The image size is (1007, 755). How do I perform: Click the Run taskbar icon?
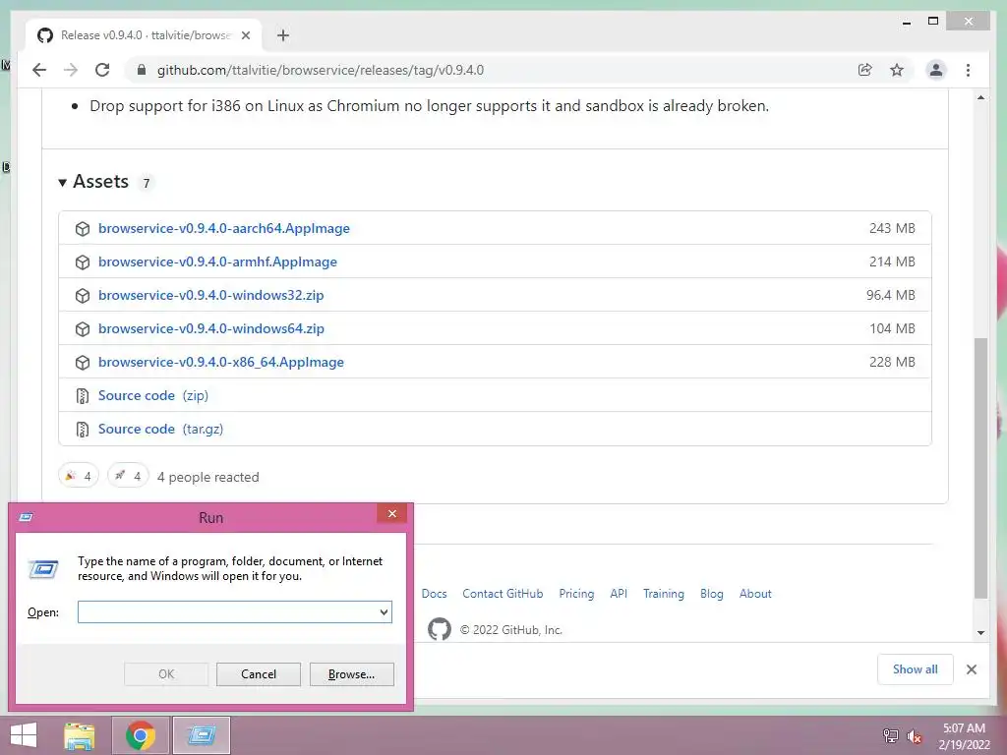pos(201,735)
